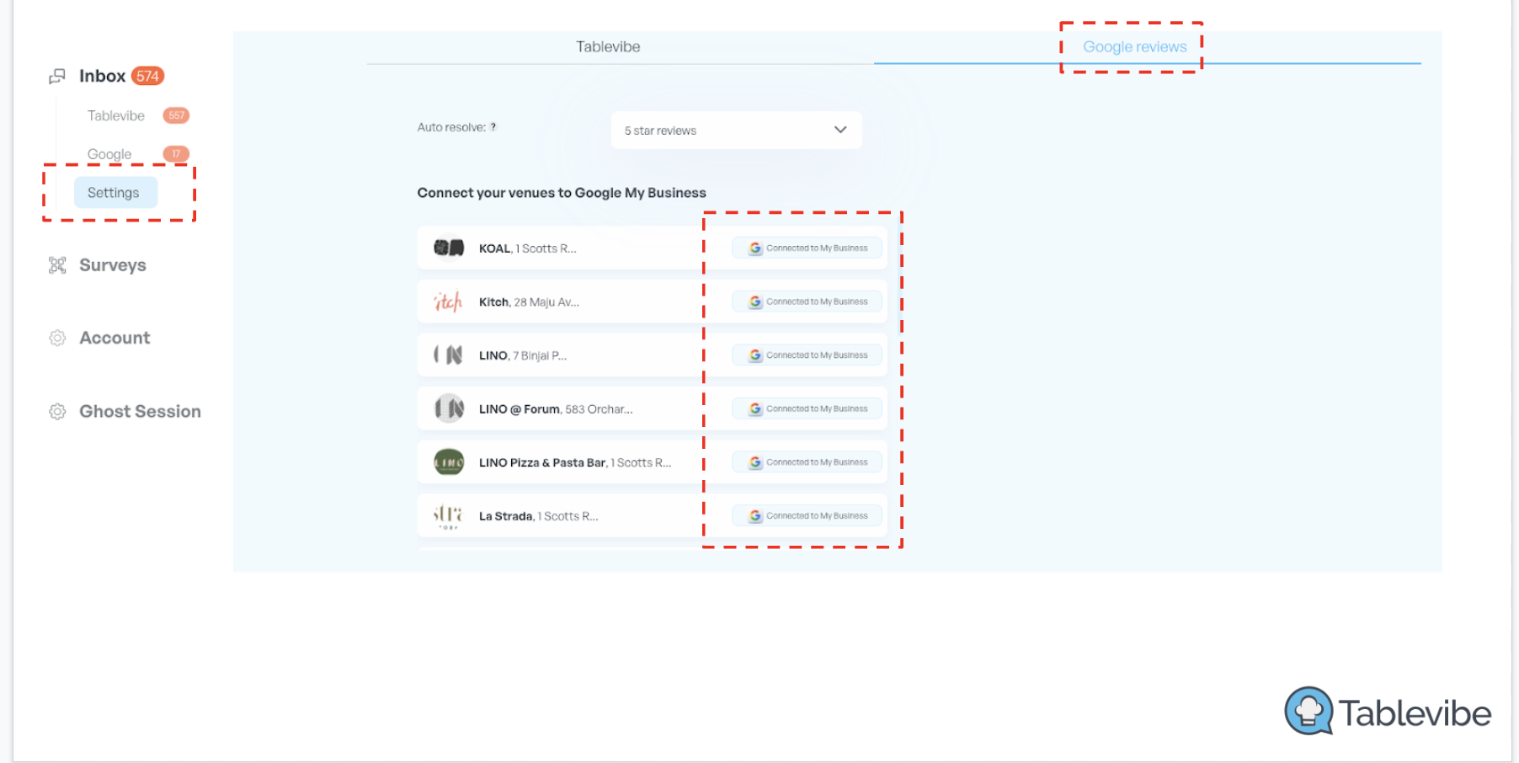
Task: Click Kitch Connected to My Business button
Action: tap(807, 301)
